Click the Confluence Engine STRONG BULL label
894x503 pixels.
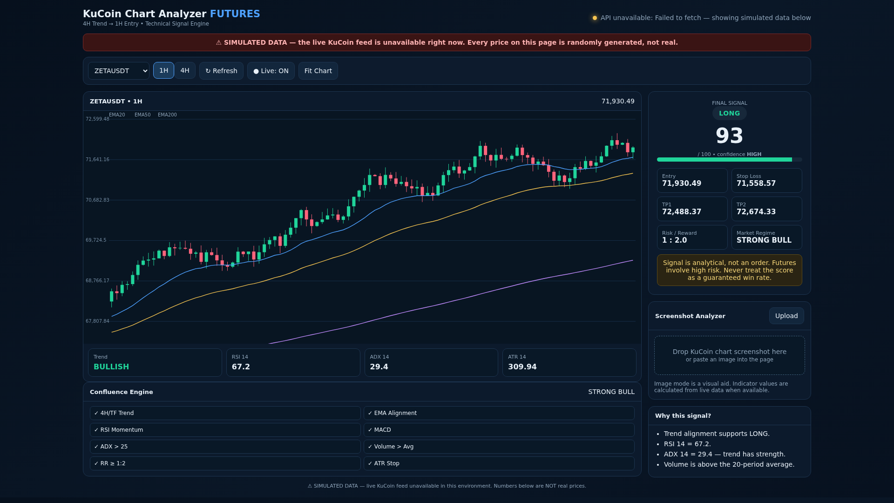click(611, 392)
